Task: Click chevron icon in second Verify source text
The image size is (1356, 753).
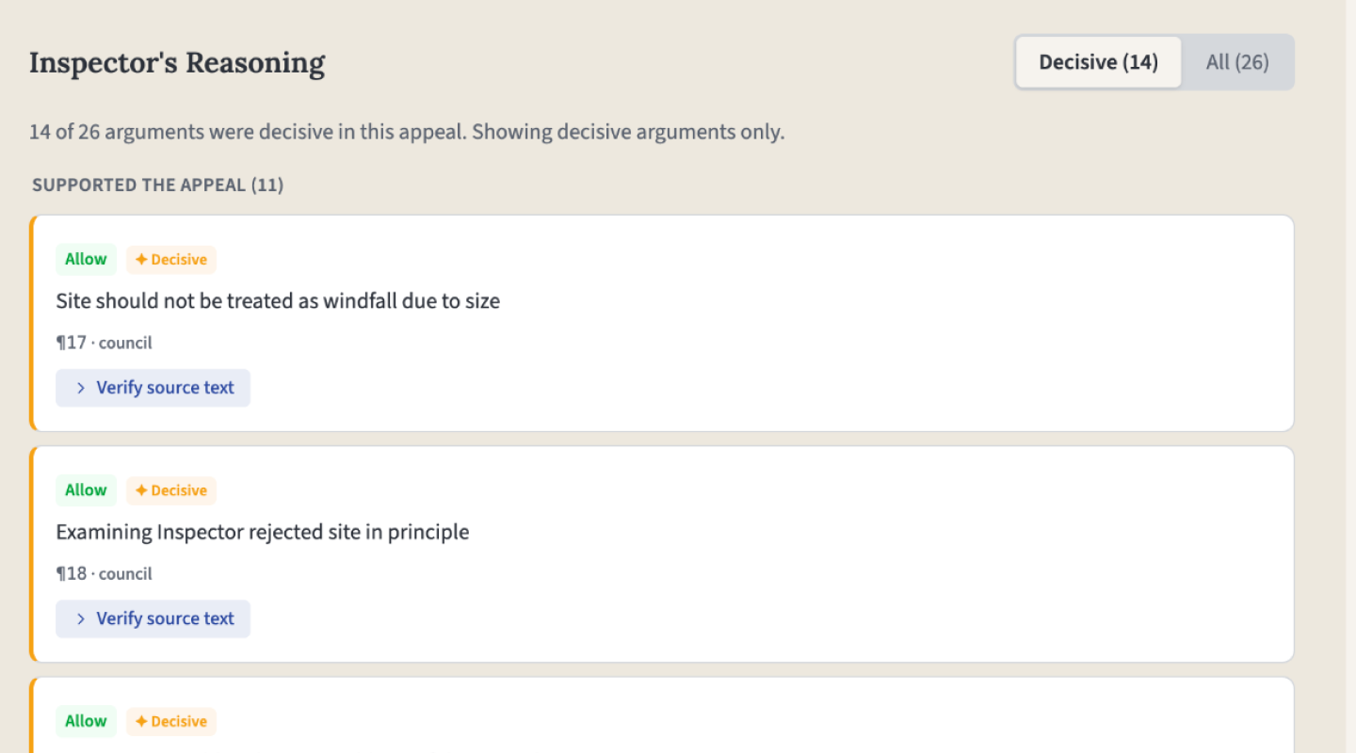Action: (81, 618)
